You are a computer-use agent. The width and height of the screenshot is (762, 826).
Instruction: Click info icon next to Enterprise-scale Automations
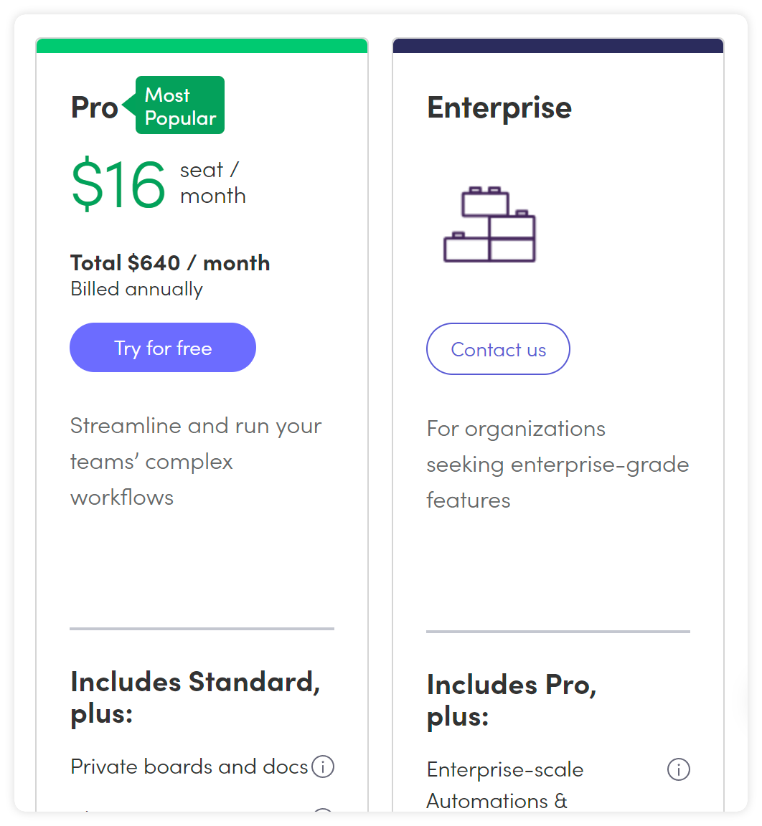coord(678,769)
